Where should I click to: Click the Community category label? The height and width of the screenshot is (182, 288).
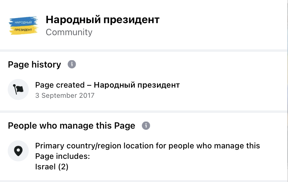(69, 32)
